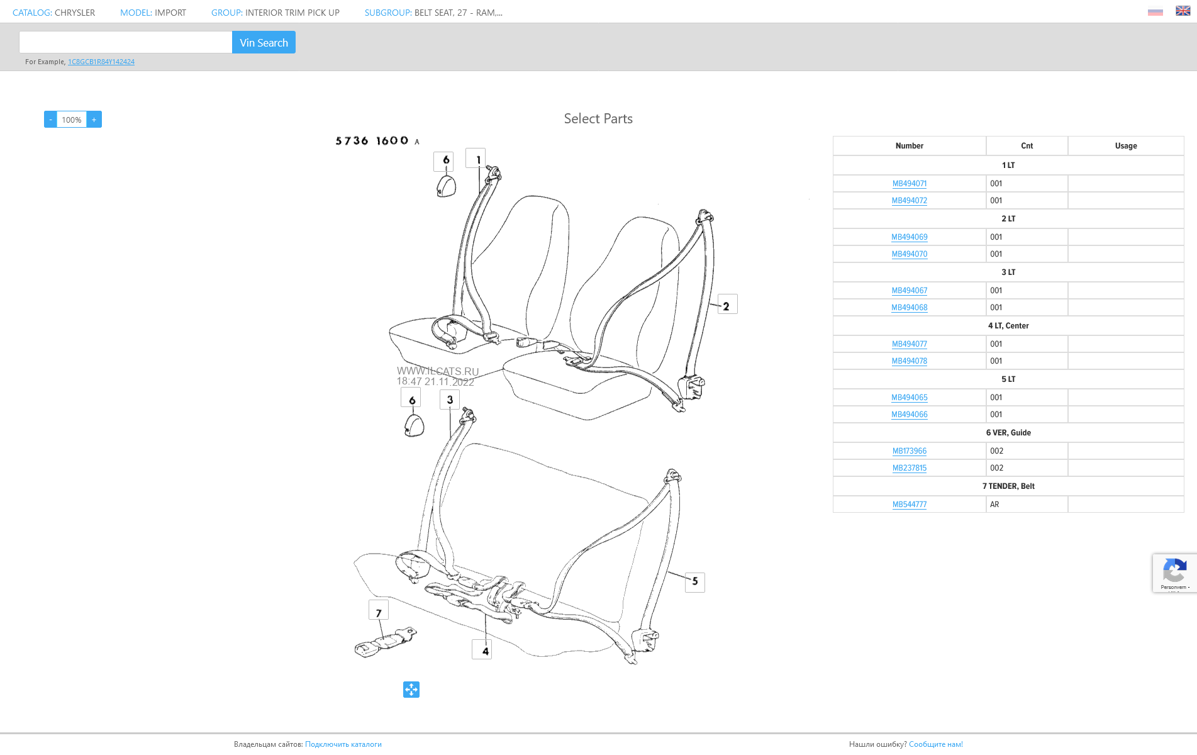
Task: Open part number MB544777 belt tender
Action: (909, 505)
